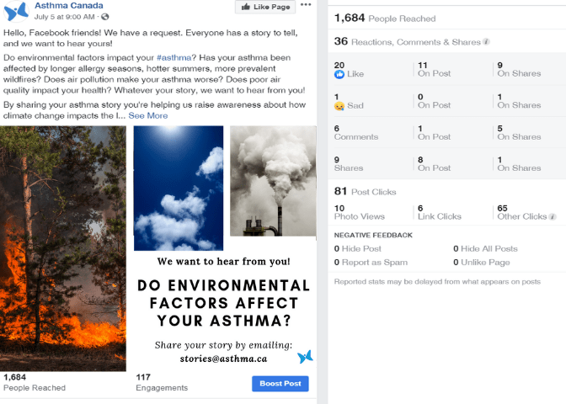Click the Sad emoji reaction icon
This screenshot has height=404, width=566.
339,106
